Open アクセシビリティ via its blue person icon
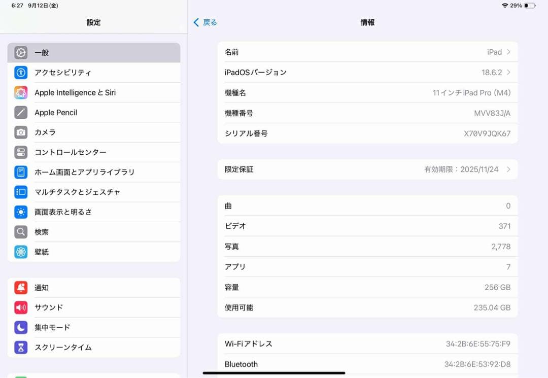This screenshot has width=548, height=378. tap(20, 73)
